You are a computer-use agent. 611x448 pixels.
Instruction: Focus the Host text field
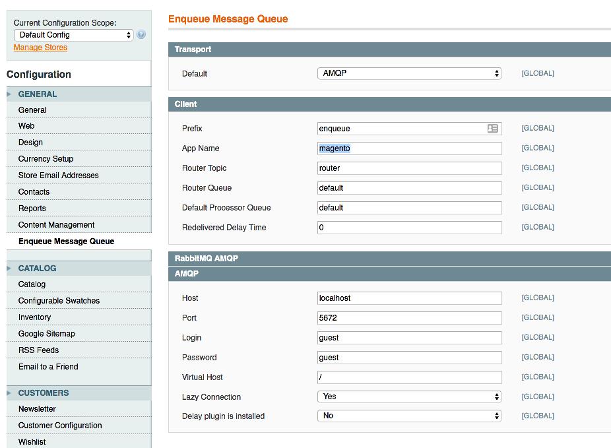click(x=409, y=298)
